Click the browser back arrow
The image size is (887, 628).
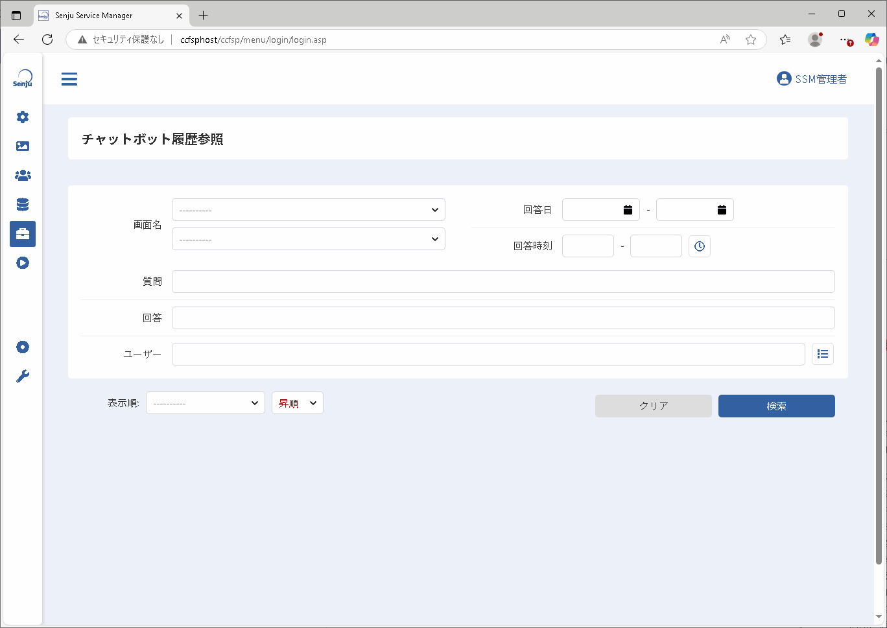pos(19,40)
